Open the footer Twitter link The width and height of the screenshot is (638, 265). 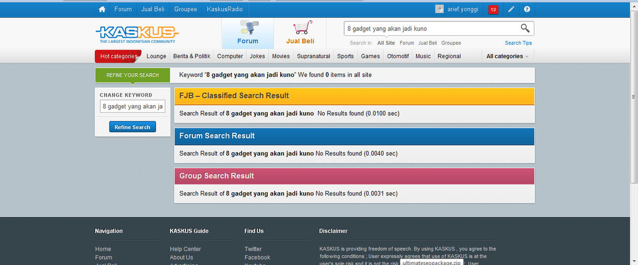[x=253, y=249]
